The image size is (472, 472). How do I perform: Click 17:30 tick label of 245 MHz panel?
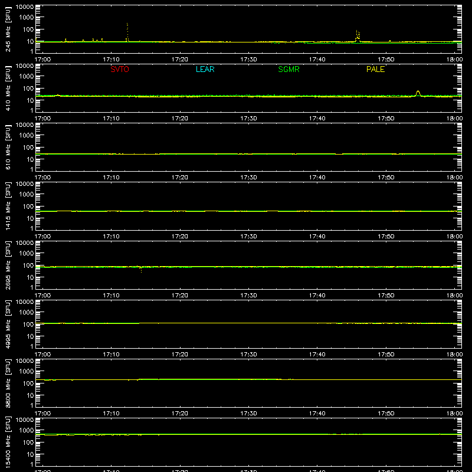pyautogui.click(x=248, y=60)
